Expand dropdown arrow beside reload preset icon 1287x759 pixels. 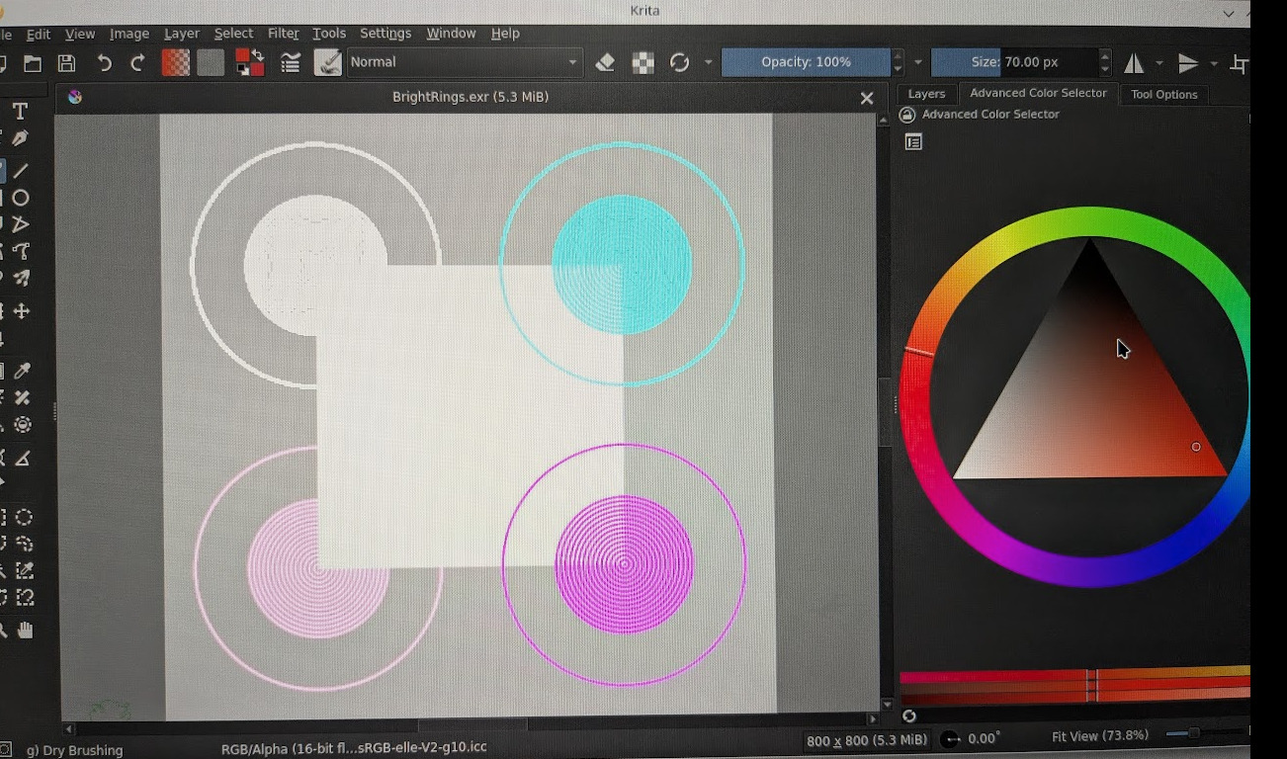pos(708,62)
